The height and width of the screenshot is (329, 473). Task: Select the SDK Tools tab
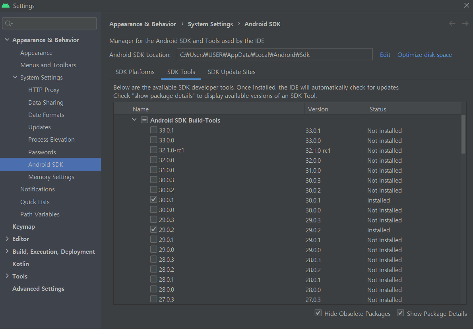[181, 72]
